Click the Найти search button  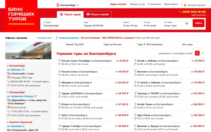pyautogui.click(x=198, y=23)
